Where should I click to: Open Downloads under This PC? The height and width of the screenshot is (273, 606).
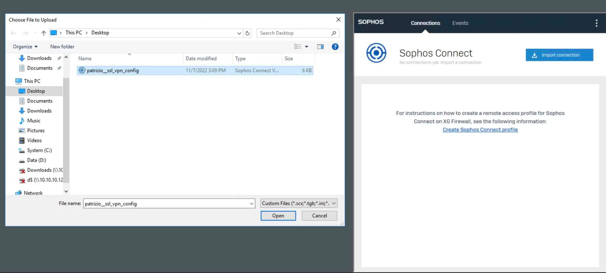point(39,111)
